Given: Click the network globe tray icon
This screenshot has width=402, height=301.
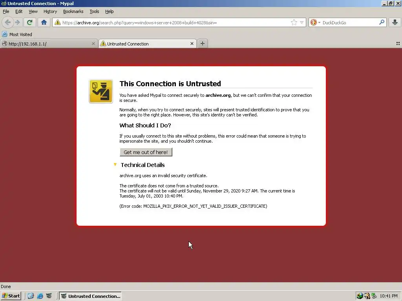Looking at the screenshot, I should (360, 296).
